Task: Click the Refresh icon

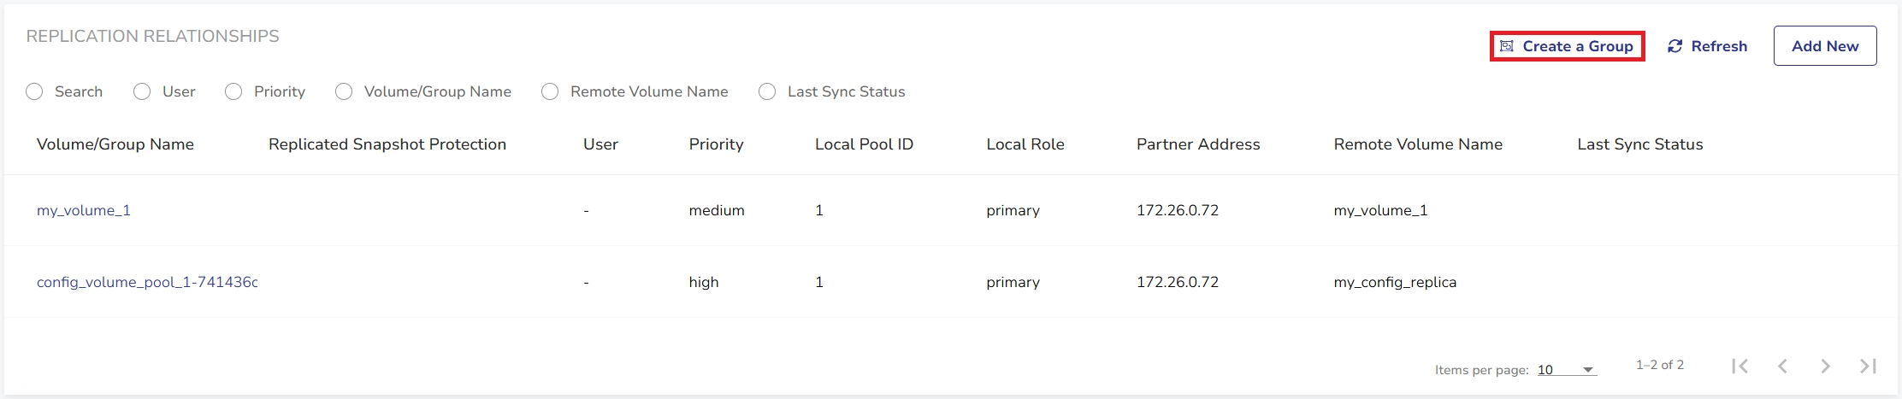Action: pos(1675,46)
